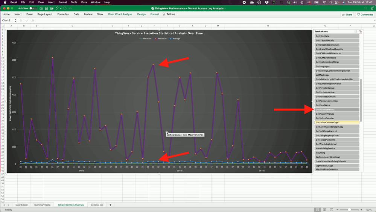Click the zoom slider handle
The image size is (376, 212).
click(349, 210)
